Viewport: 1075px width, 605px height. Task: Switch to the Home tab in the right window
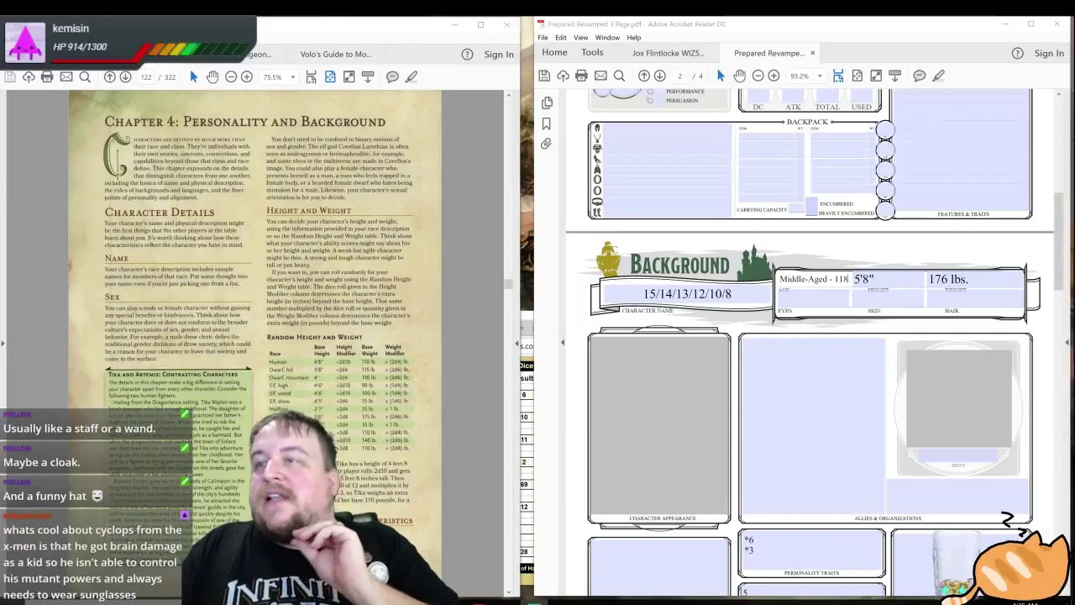[x=554, y=53]
